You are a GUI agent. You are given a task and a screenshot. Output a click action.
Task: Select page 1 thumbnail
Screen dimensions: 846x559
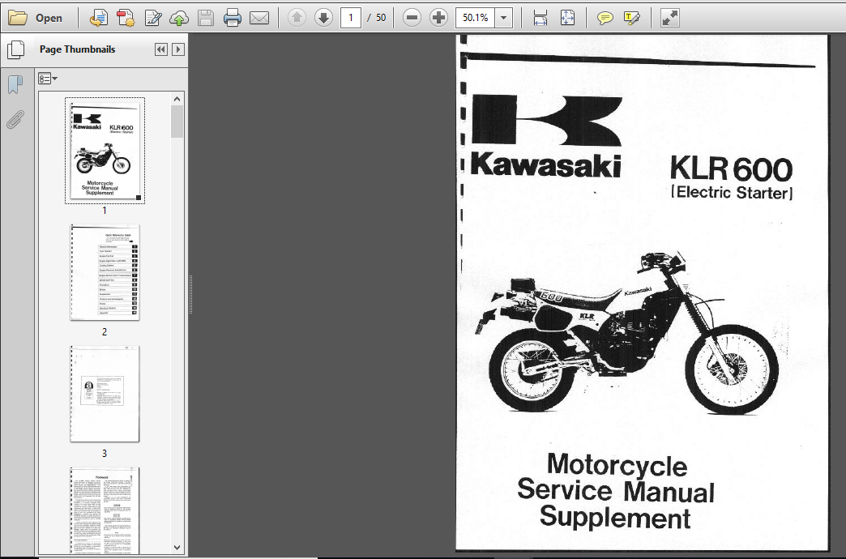pos(105,151)
